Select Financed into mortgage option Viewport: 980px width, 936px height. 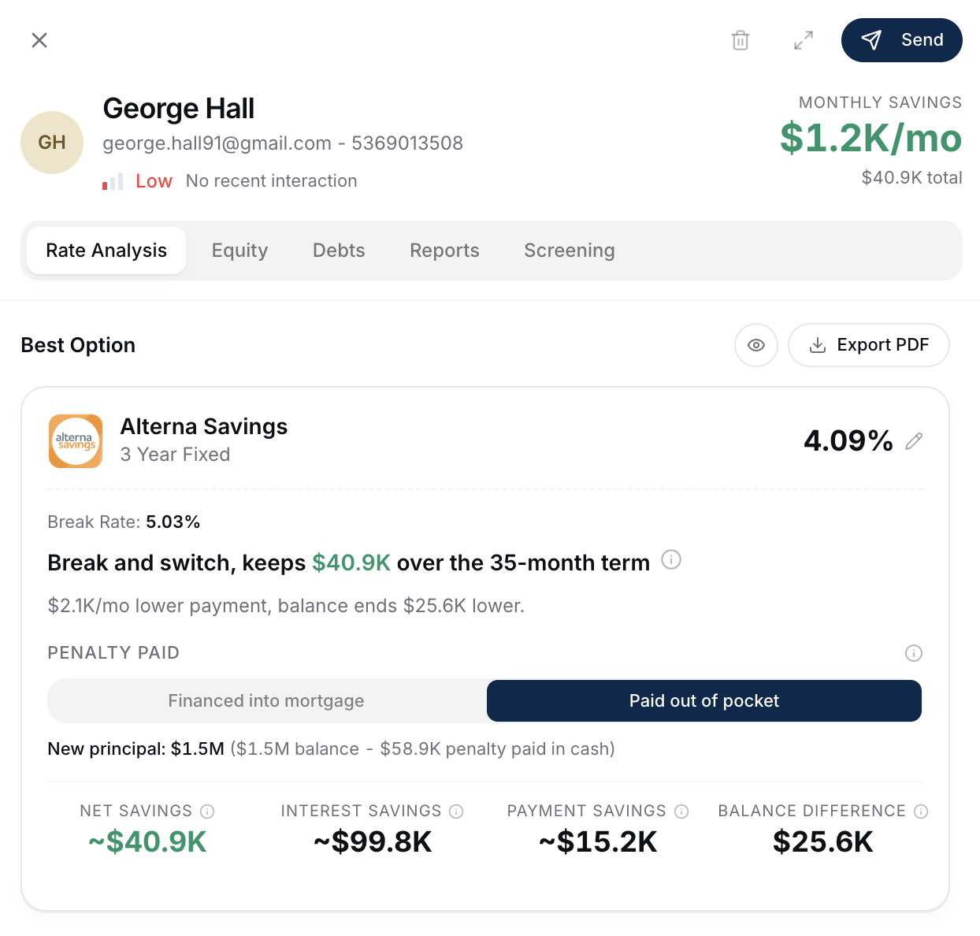(266, 701)
